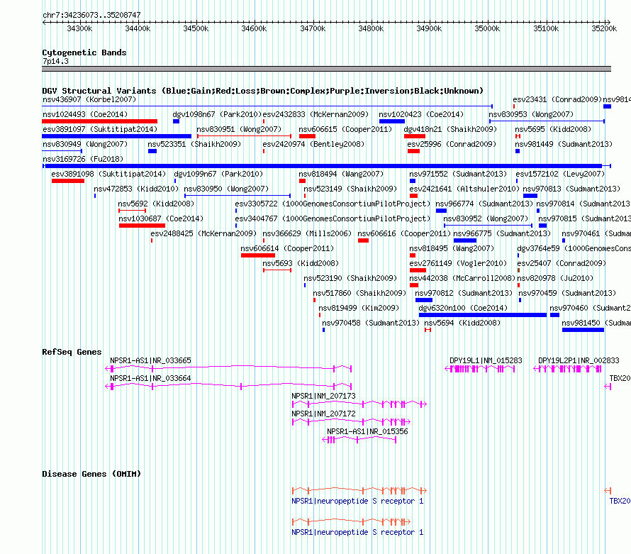Open the esv25996 (Conrad2009) variant label
Viewport: 631px width, 554px height.
coord(452,144)
